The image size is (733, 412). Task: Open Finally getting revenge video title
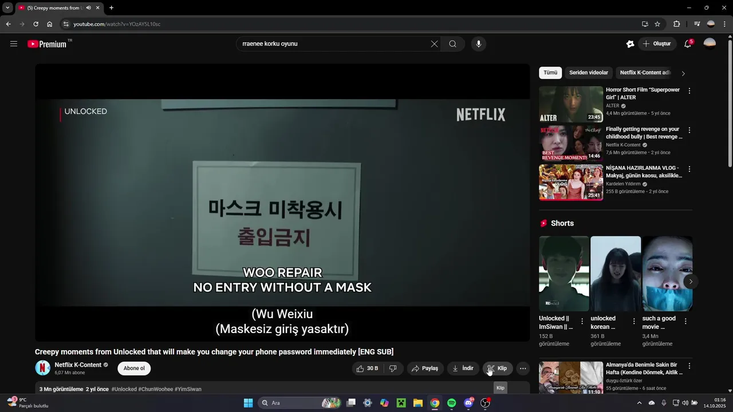point(644,133)
